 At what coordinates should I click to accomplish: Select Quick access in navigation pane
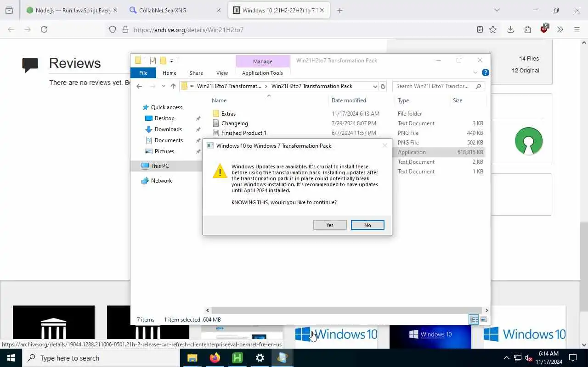pos(167,107)
